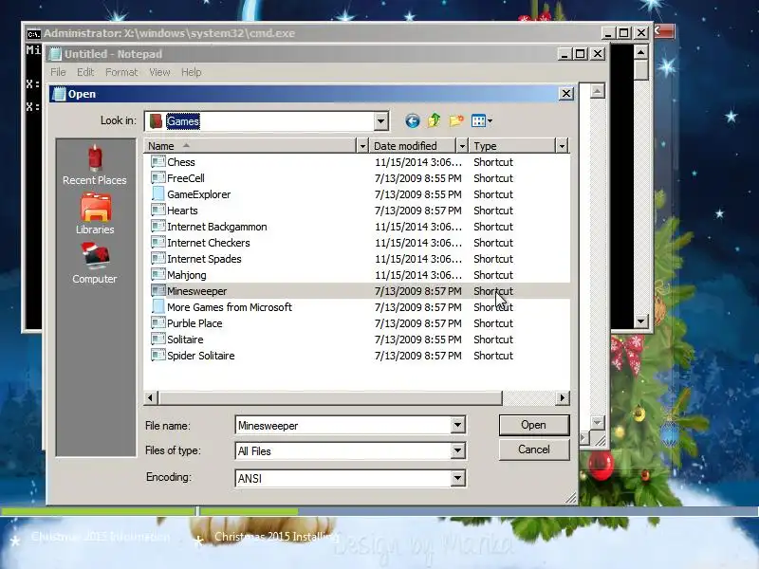Open the Edit menu in Notepad
The width and height of the screenshot is (759, 569).
click(x=85, y=72)
